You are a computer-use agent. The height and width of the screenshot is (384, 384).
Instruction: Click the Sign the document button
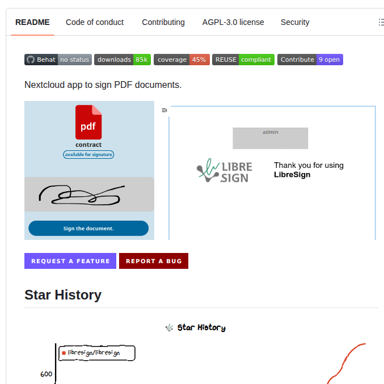pos(88,228)
